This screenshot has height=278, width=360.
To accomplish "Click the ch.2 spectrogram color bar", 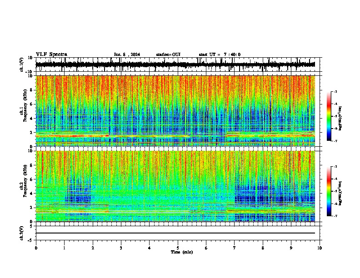I will [329, 191].
